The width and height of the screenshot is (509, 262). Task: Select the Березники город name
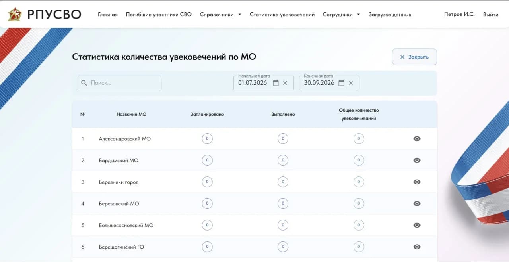pos(119,182)
